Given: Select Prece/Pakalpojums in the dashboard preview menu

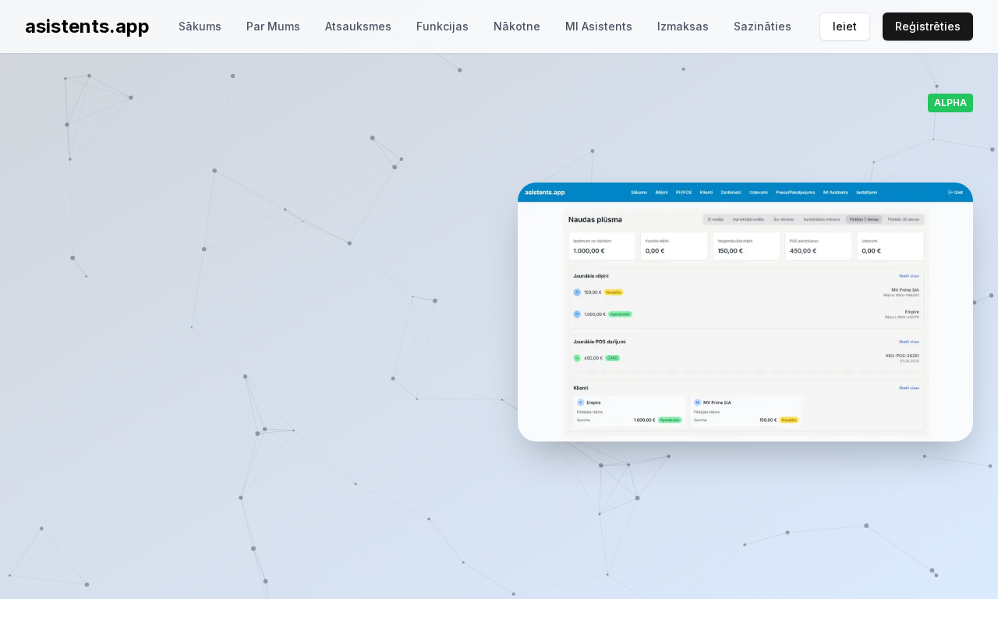Looking at the screenshot, I should [795, 192].
